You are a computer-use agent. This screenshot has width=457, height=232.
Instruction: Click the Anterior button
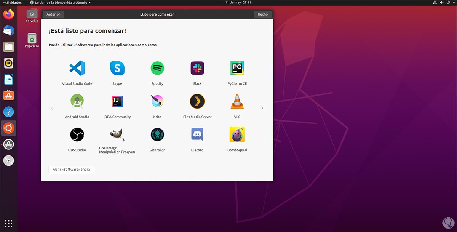click(x=53, y=14)
